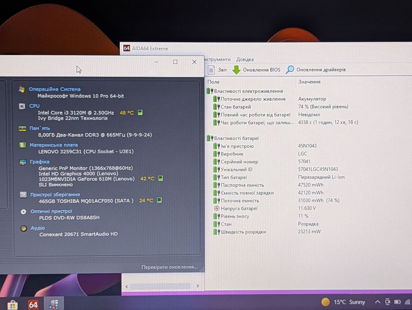Select the Властивості батареї group row
This screenshot has height=310, width=412.
236,138
